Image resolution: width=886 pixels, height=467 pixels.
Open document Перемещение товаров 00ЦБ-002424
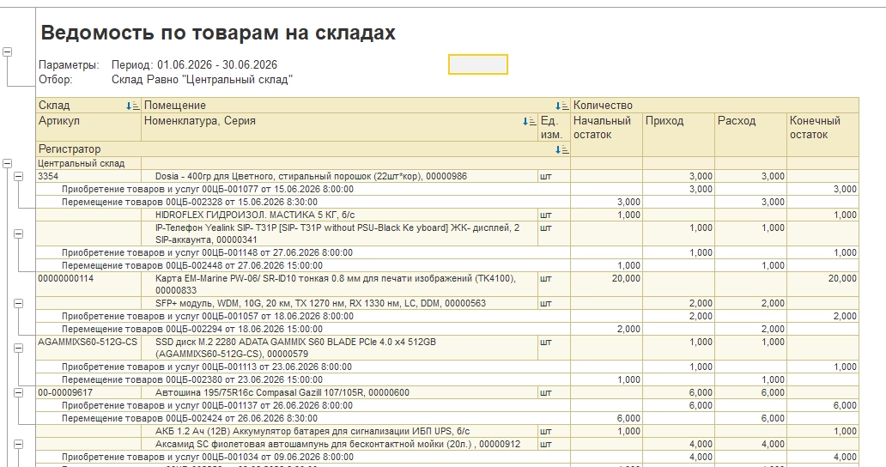(189, 418)
